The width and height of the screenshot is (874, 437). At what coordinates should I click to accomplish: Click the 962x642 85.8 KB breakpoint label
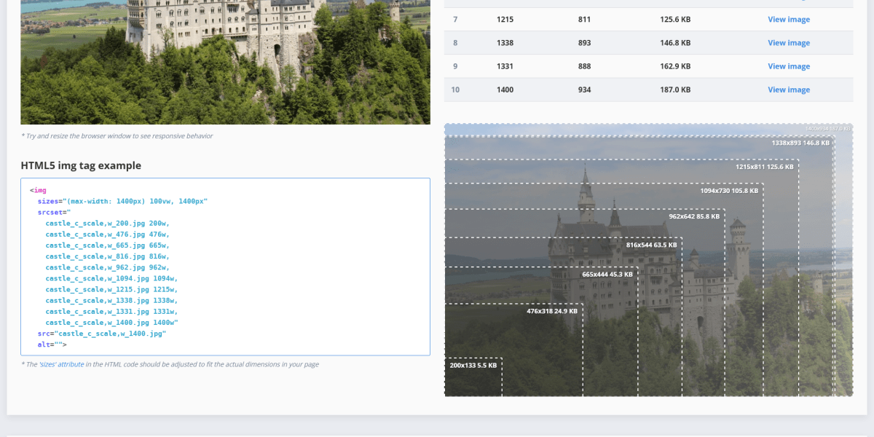[693, 216]
